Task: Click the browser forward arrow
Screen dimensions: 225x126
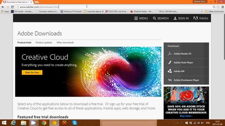Action: [8, 7]
